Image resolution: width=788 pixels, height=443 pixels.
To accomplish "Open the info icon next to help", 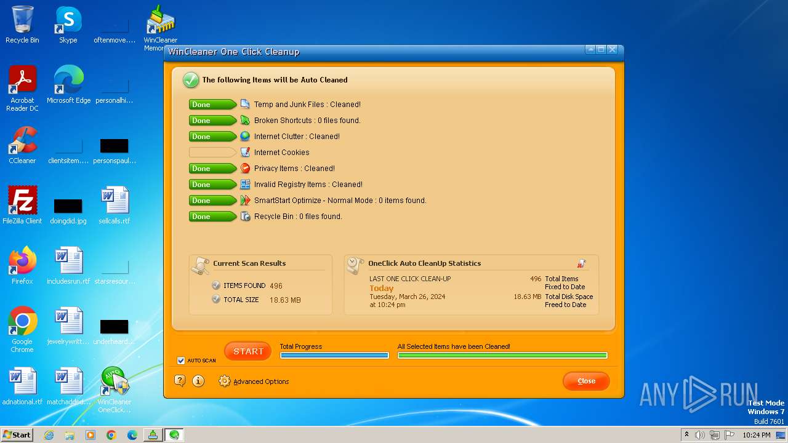I will coord(198,381).
